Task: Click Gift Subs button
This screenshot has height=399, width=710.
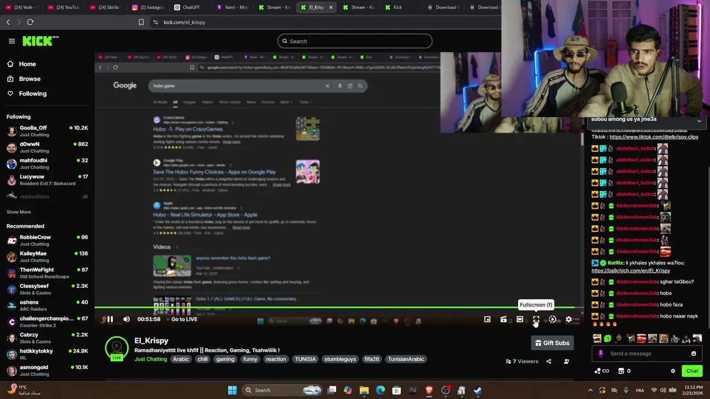Action: [x=552, y=343]
